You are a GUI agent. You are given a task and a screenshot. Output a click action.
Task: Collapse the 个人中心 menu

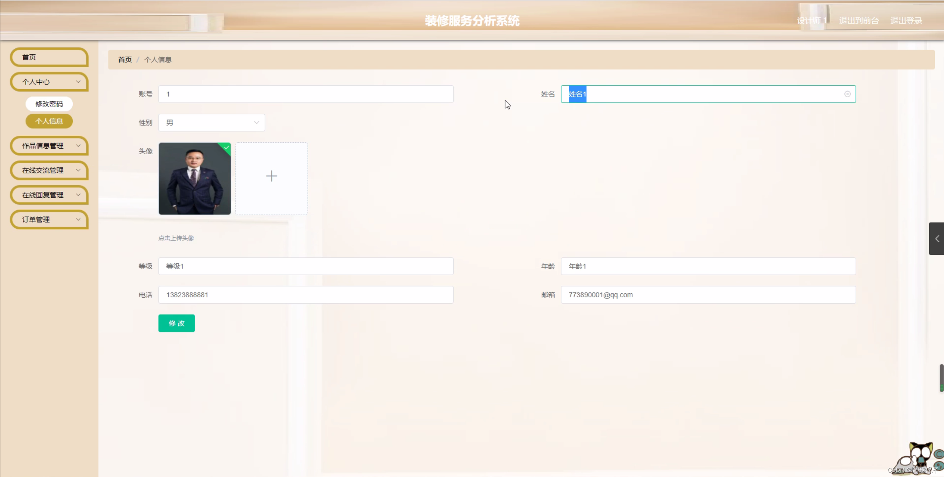[x=49, y=82]
